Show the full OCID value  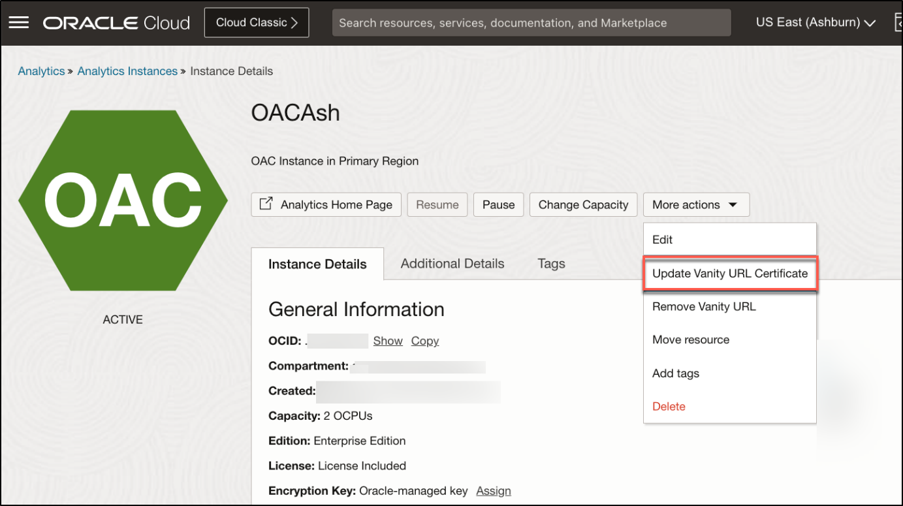tap(388, 341)
